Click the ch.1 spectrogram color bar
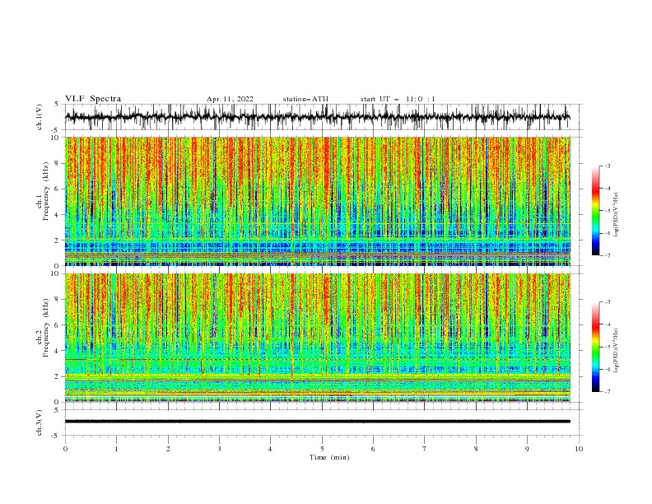The height and width of the screenshot is (504, 652). tap(595, 211)
